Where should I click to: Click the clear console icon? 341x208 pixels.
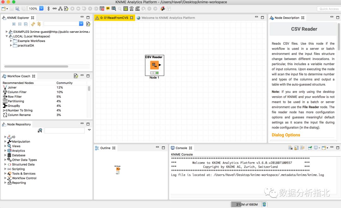pyautogui.click(x=290, y=148)
